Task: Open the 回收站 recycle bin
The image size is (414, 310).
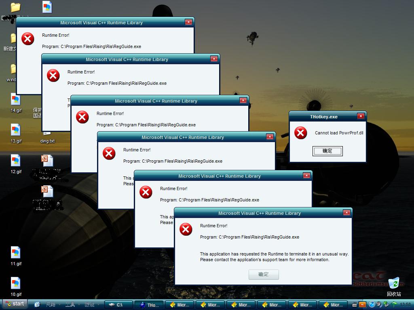Action: coord(394,287)
